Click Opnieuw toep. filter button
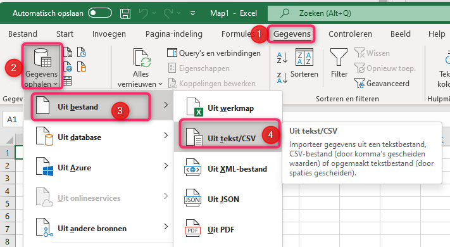This screenshot has height=247, width=450. click(x=385, y=68)
